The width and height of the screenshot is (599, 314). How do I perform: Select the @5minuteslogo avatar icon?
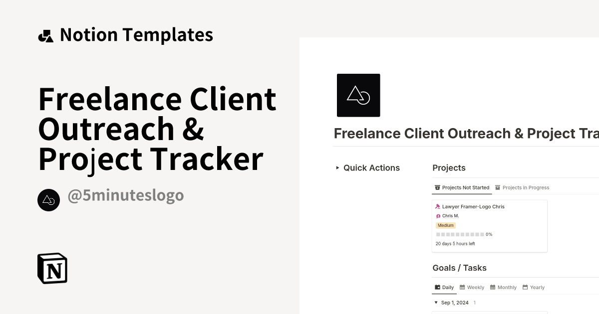[48, 200]
